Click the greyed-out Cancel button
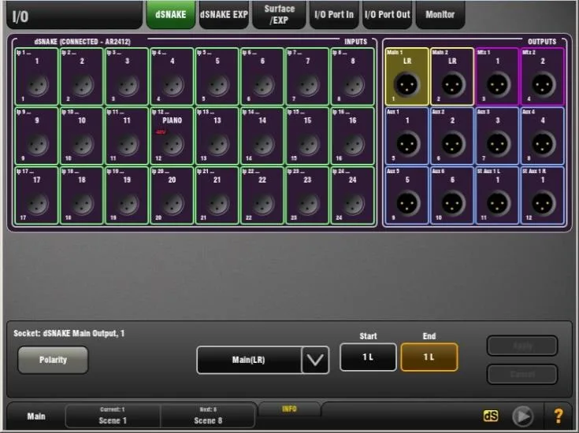 (522, 374)
